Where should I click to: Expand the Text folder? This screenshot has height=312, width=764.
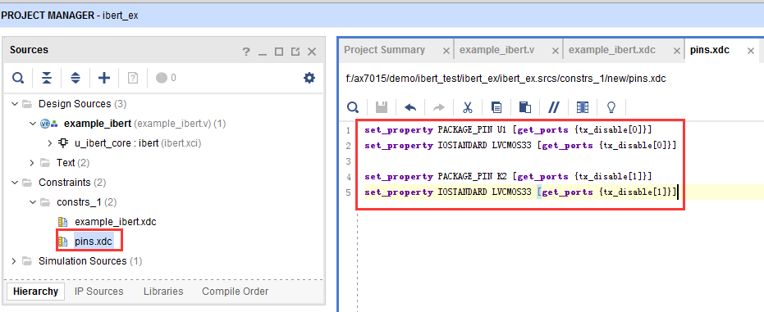(32, 163)
